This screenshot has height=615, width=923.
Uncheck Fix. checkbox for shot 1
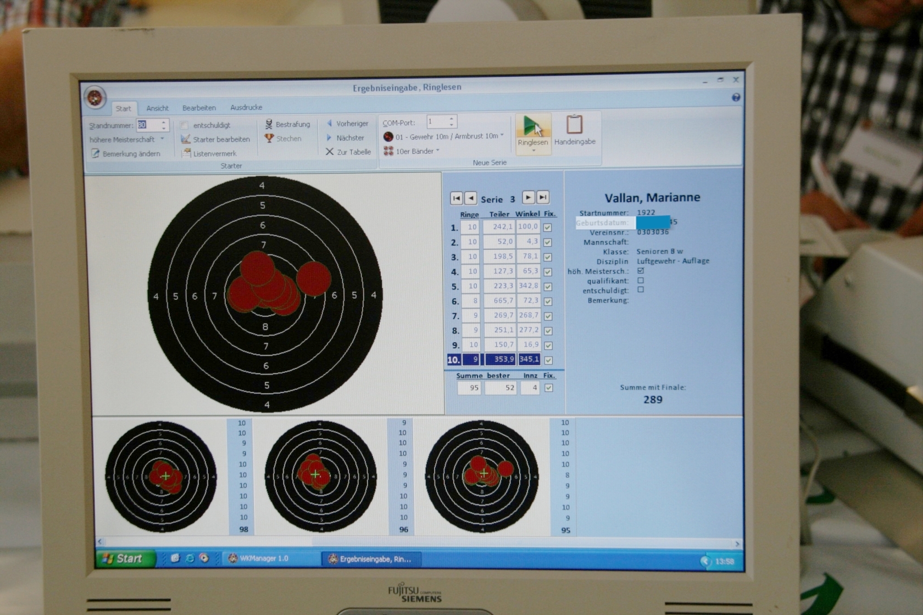click(x=547, y=227)
